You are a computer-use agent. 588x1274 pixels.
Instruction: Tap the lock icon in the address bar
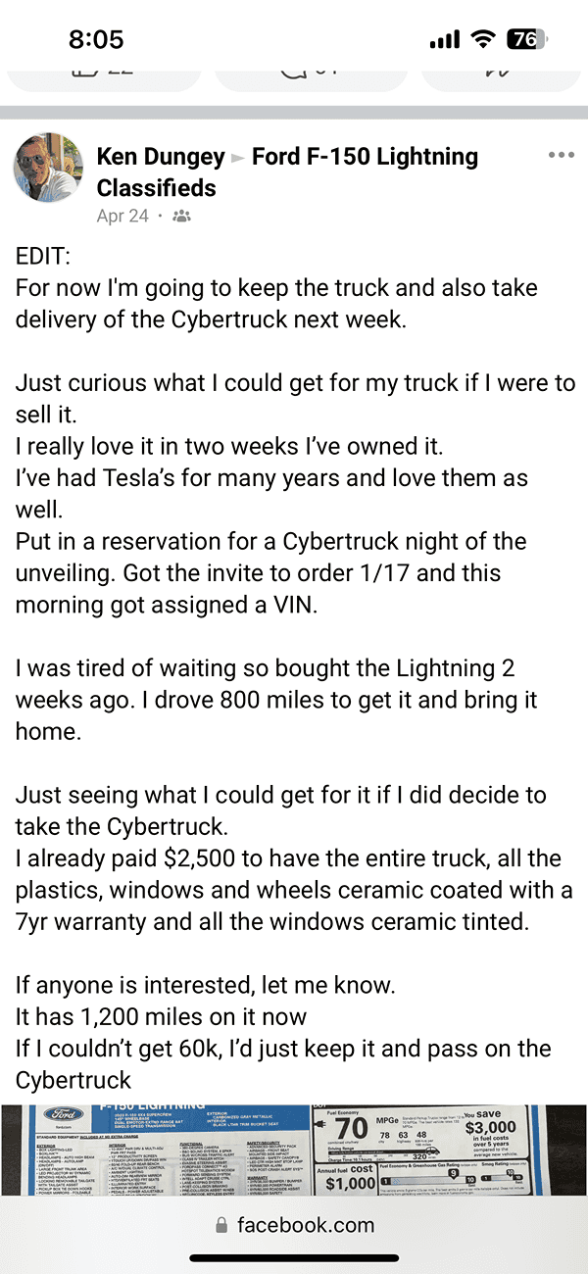[220, 1224]
